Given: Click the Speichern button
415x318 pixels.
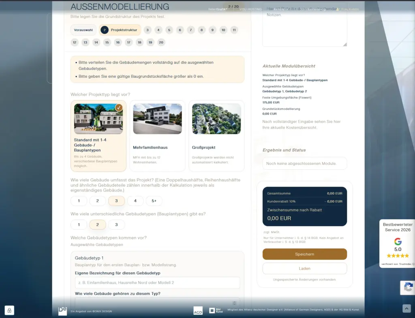Looking at the screenshot, I should [305, 254].
